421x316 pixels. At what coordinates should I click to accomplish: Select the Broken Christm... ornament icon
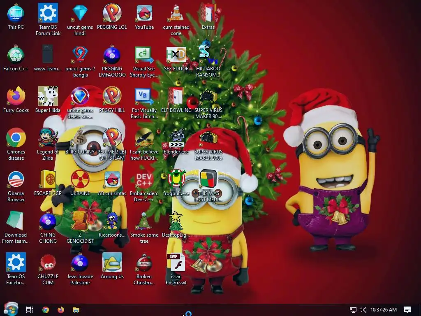tap(144, 269)
